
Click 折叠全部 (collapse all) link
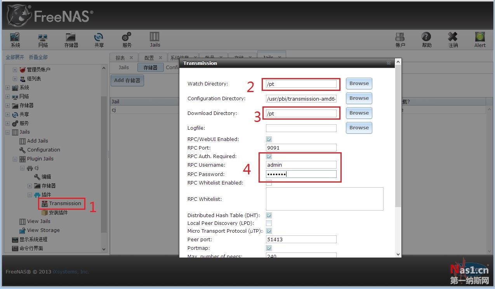tap(38, 57)
